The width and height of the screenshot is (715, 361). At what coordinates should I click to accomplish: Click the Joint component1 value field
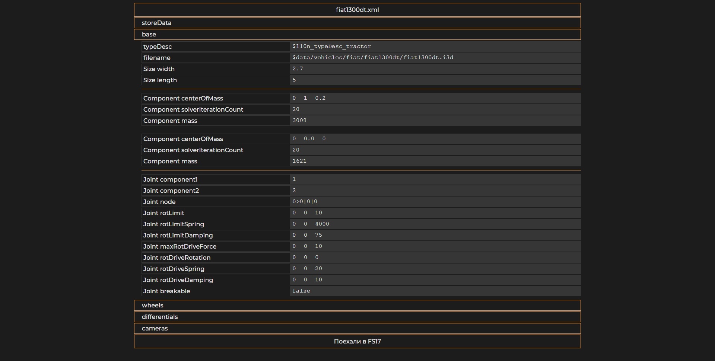[x=435, y=179]
